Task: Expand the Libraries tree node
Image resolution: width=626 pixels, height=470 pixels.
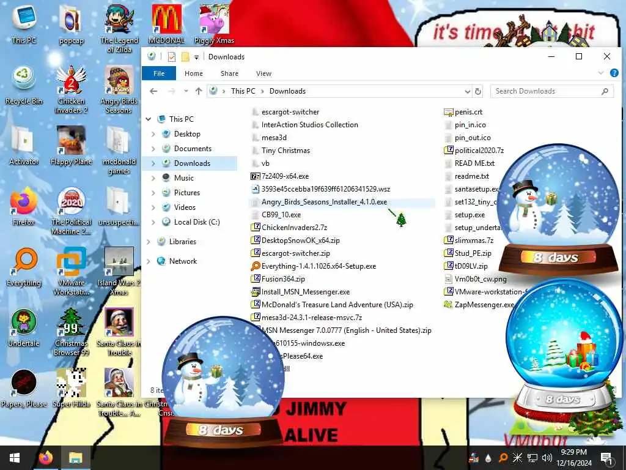Action: coord(149,242)
